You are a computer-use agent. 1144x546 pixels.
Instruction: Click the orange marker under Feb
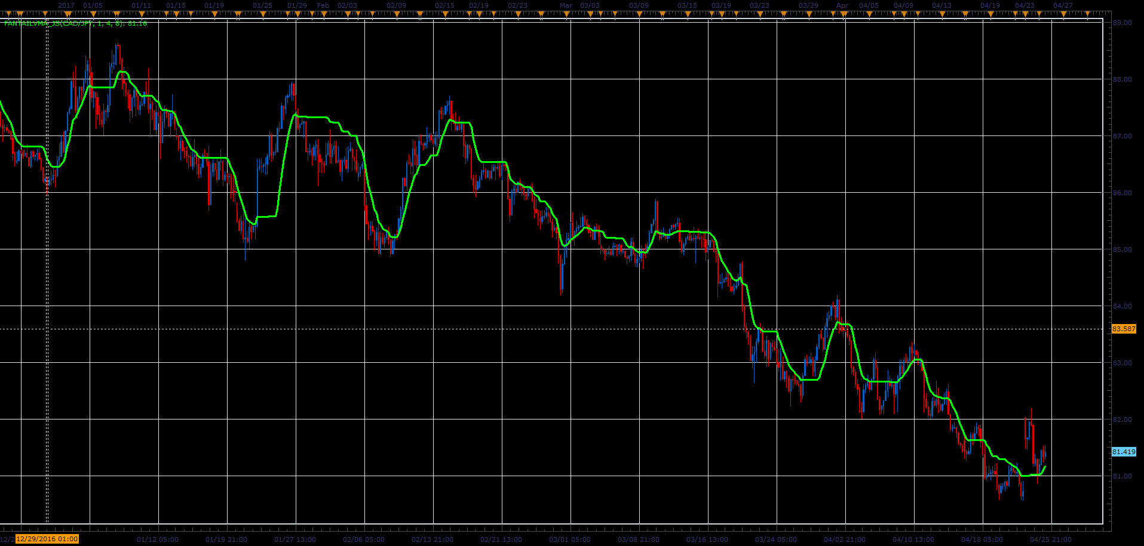[x=323, y=14]
